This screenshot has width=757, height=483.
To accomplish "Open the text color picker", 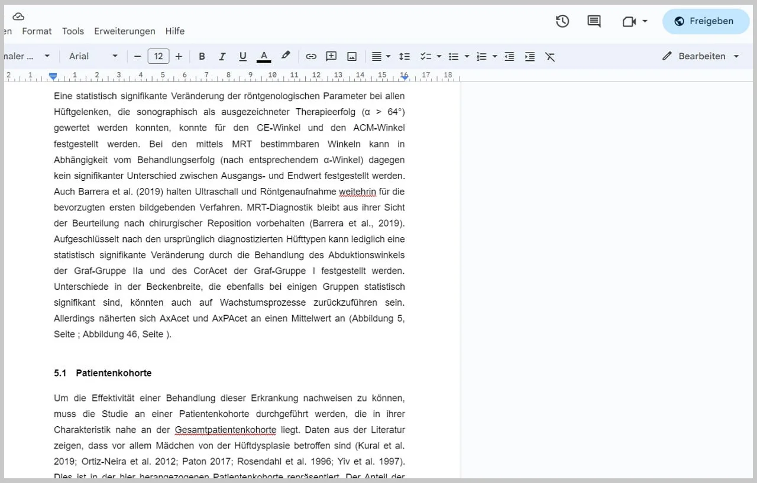I will coord(264,56).
